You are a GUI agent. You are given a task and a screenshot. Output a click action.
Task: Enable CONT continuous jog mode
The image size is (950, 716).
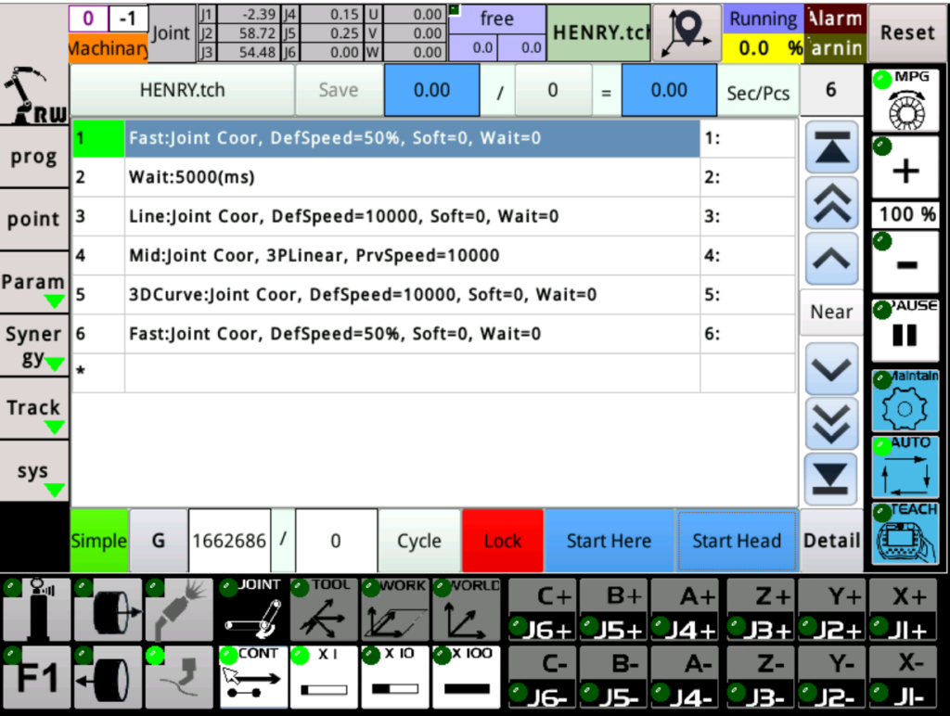point(252,677)
